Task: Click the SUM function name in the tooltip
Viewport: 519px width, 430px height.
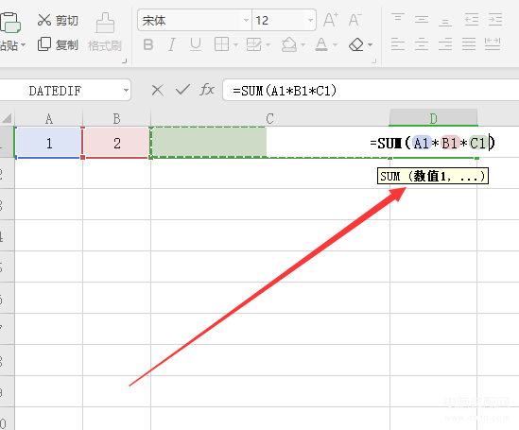Action: point(390,177)
